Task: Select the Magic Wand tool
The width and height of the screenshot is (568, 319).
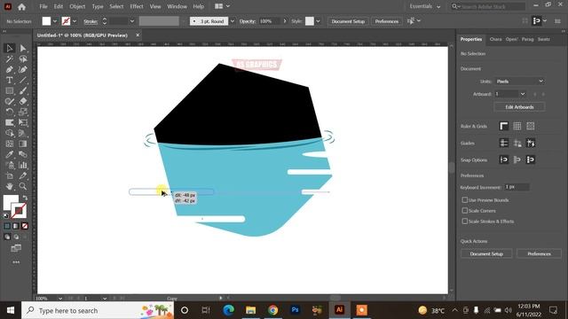Action: tap(10, 58)
